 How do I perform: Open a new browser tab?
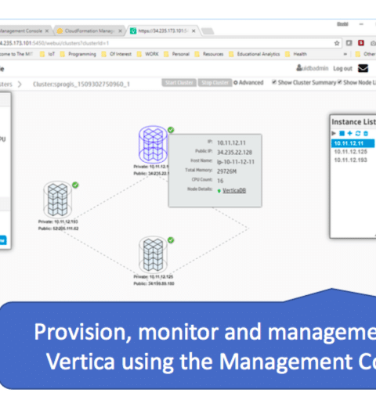(x=208, y=31)
